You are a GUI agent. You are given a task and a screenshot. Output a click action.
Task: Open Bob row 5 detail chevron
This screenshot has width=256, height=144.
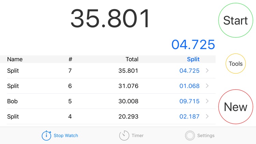(207, 101)
